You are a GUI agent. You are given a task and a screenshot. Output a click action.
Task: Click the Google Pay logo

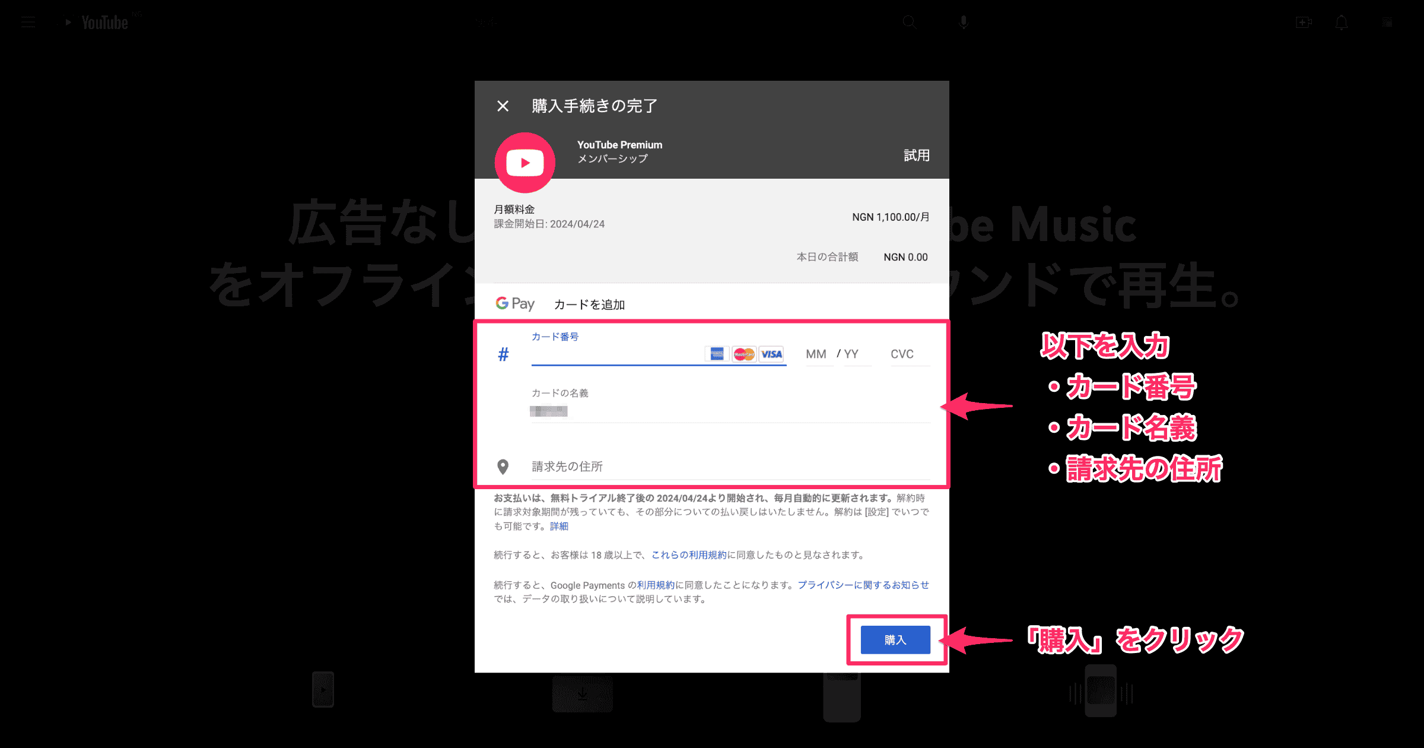pos(515,303)
